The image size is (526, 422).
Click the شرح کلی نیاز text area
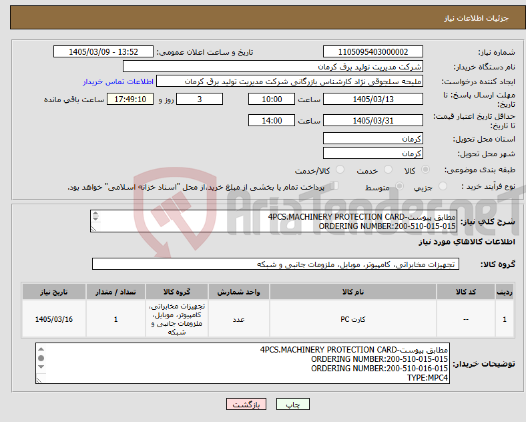(274, 221)
